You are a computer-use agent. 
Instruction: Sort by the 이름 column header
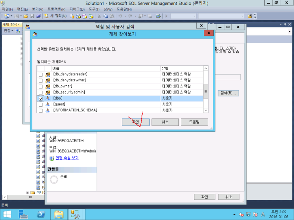pos(106,68)
